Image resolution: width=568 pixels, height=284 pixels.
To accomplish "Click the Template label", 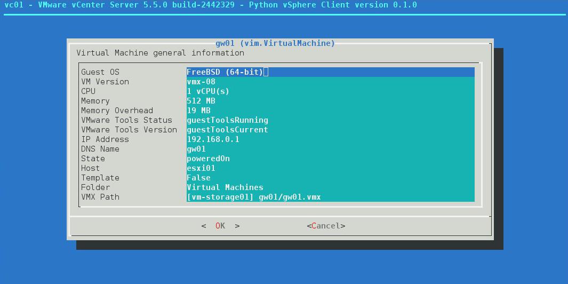I will 100,178.
